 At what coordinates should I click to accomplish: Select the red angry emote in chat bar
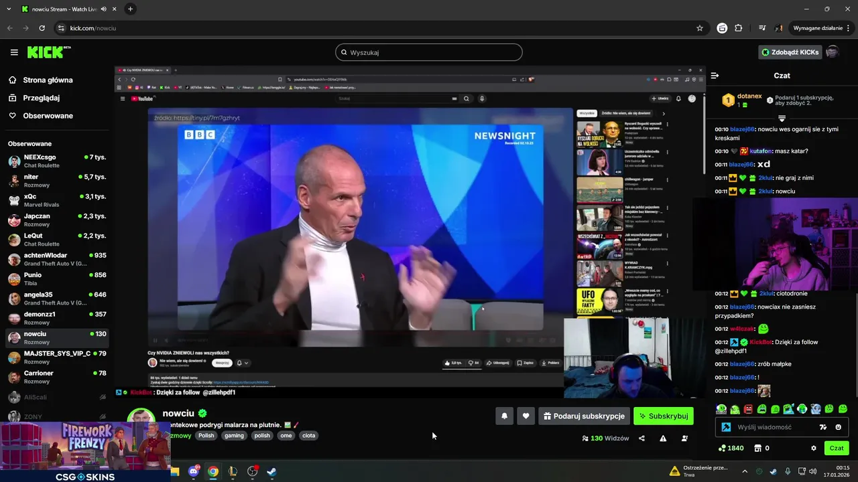(748, 409)
